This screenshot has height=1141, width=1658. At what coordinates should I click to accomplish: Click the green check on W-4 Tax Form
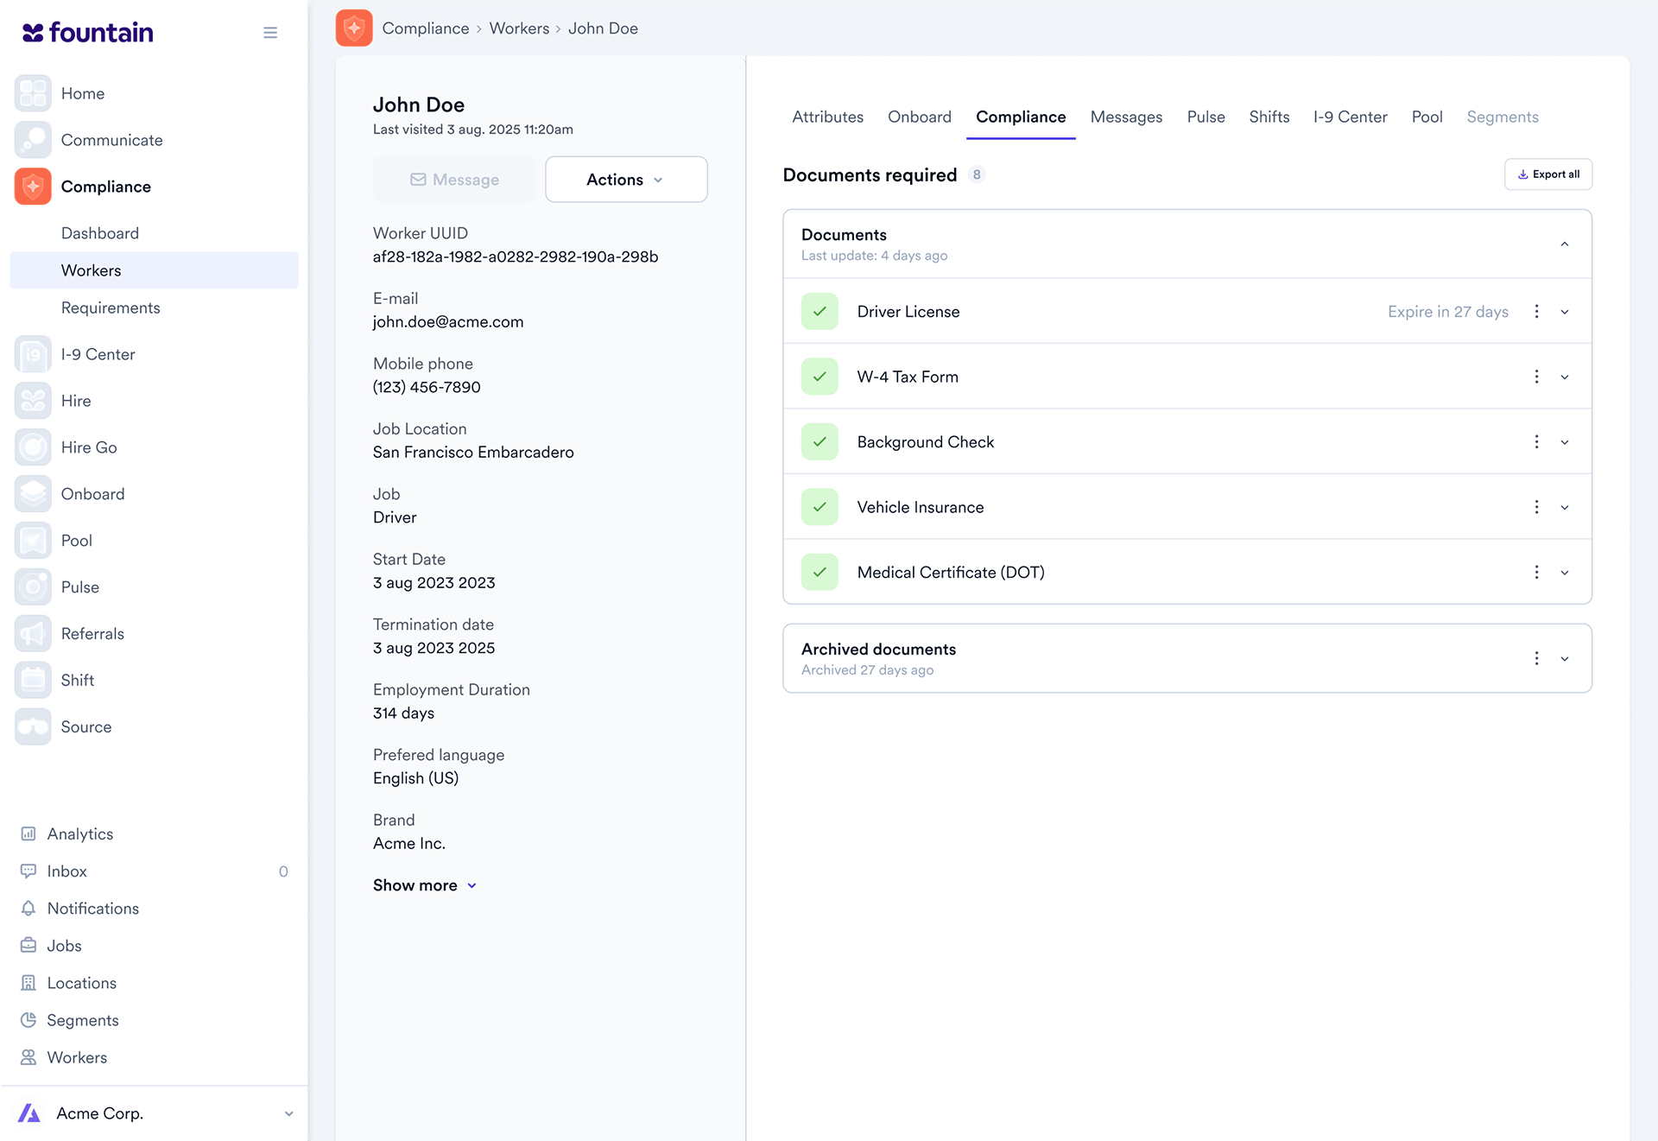(820, 377)
